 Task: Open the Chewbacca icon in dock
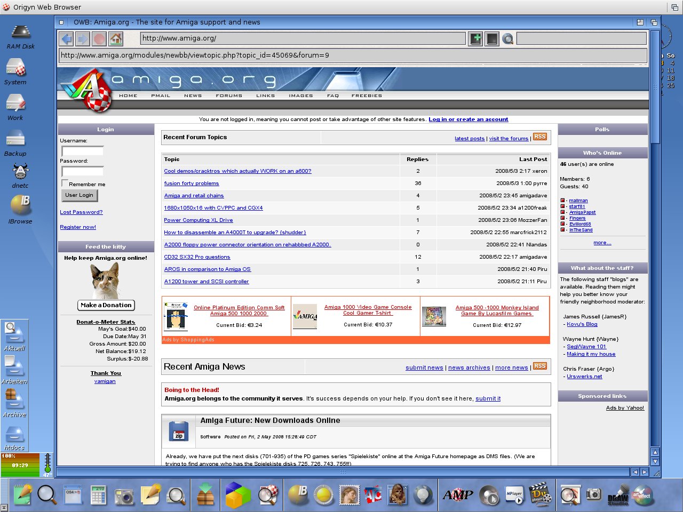click(398, 495)
